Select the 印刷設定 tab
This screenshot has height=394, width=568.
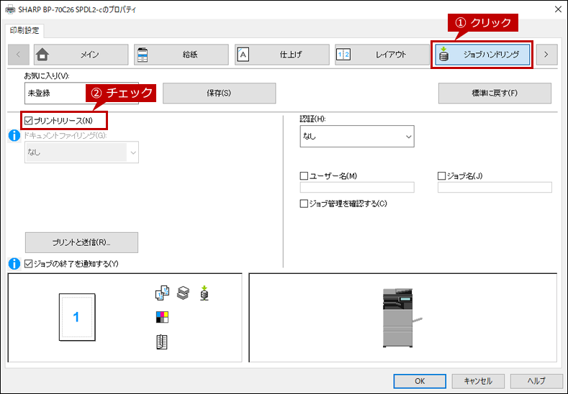click(24, 30)
